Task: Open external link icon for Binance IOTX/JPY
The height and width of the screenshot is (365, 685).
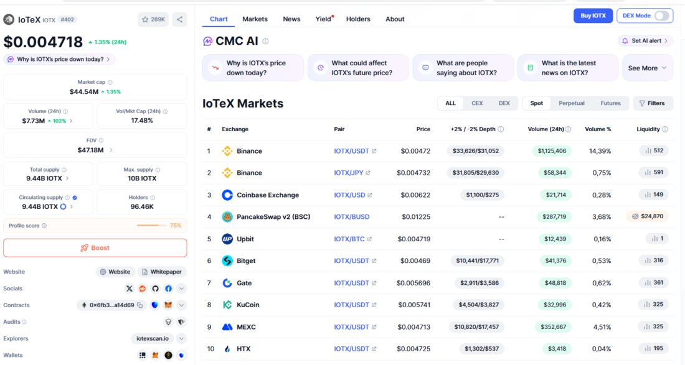Action: (368, 173)
